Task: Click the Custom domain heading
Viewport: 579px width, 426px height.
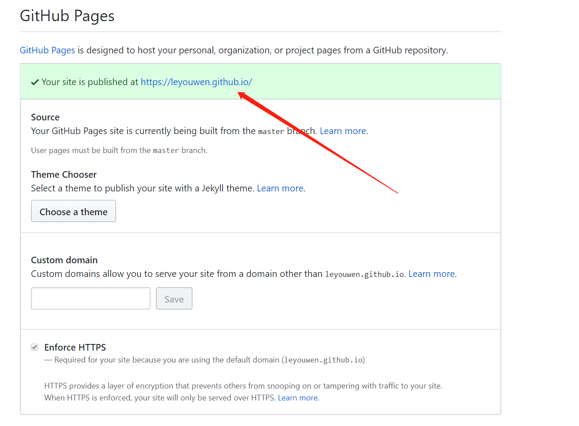Action: click(x=64, y=260)
